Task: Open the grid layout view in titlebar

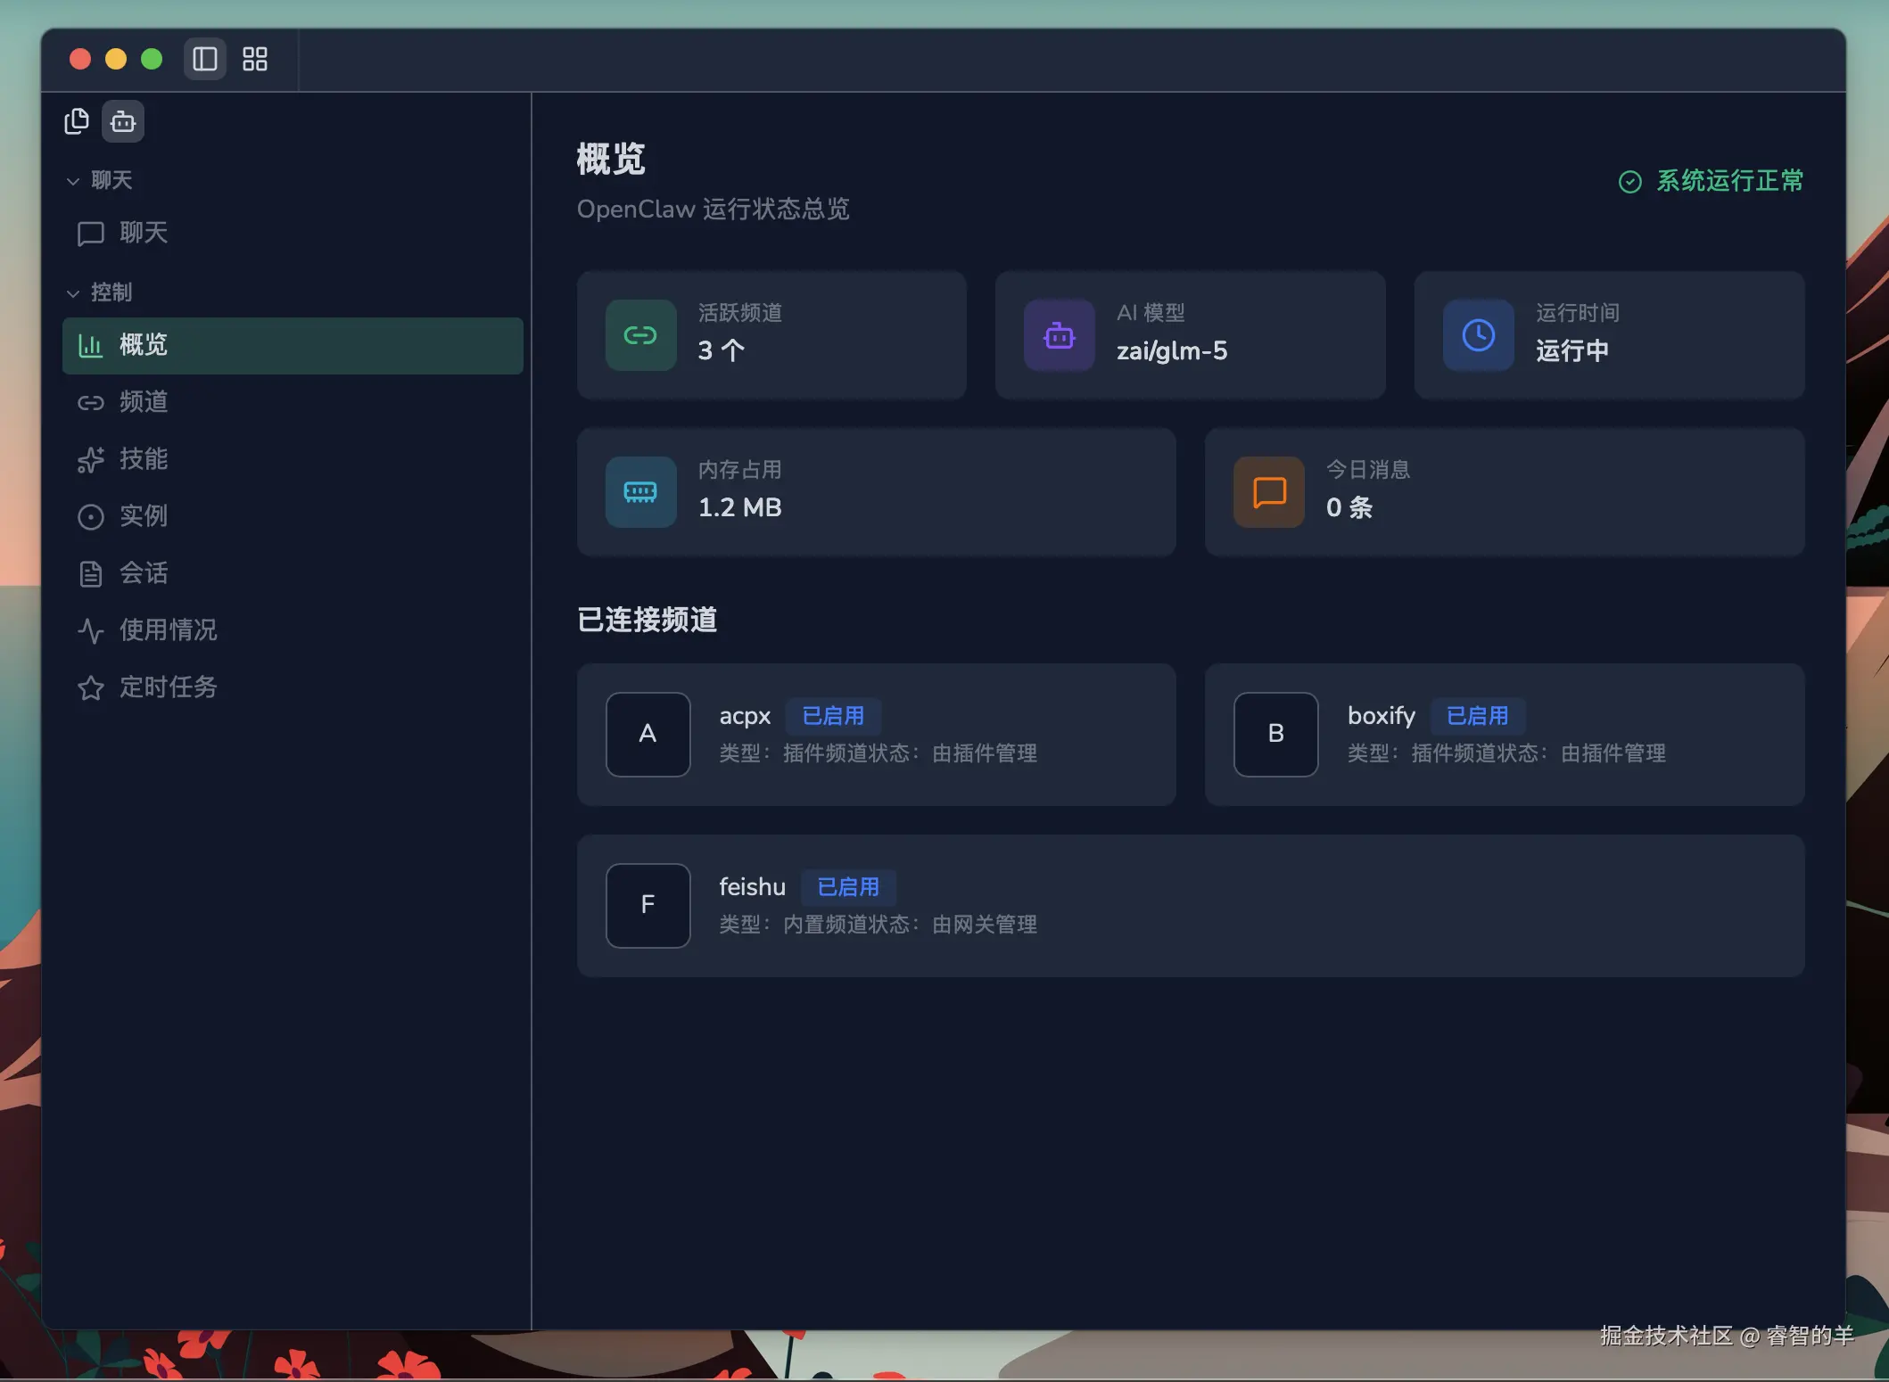Action: coord(255,59)
